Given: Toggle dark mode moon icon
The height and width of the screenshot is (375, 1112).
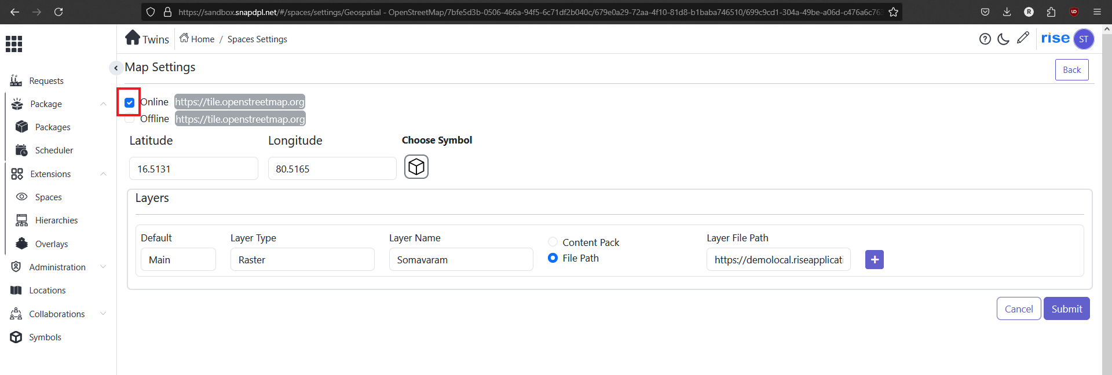Looking at the screenshot, I should pyautogui.click(x=1004, y=39).
